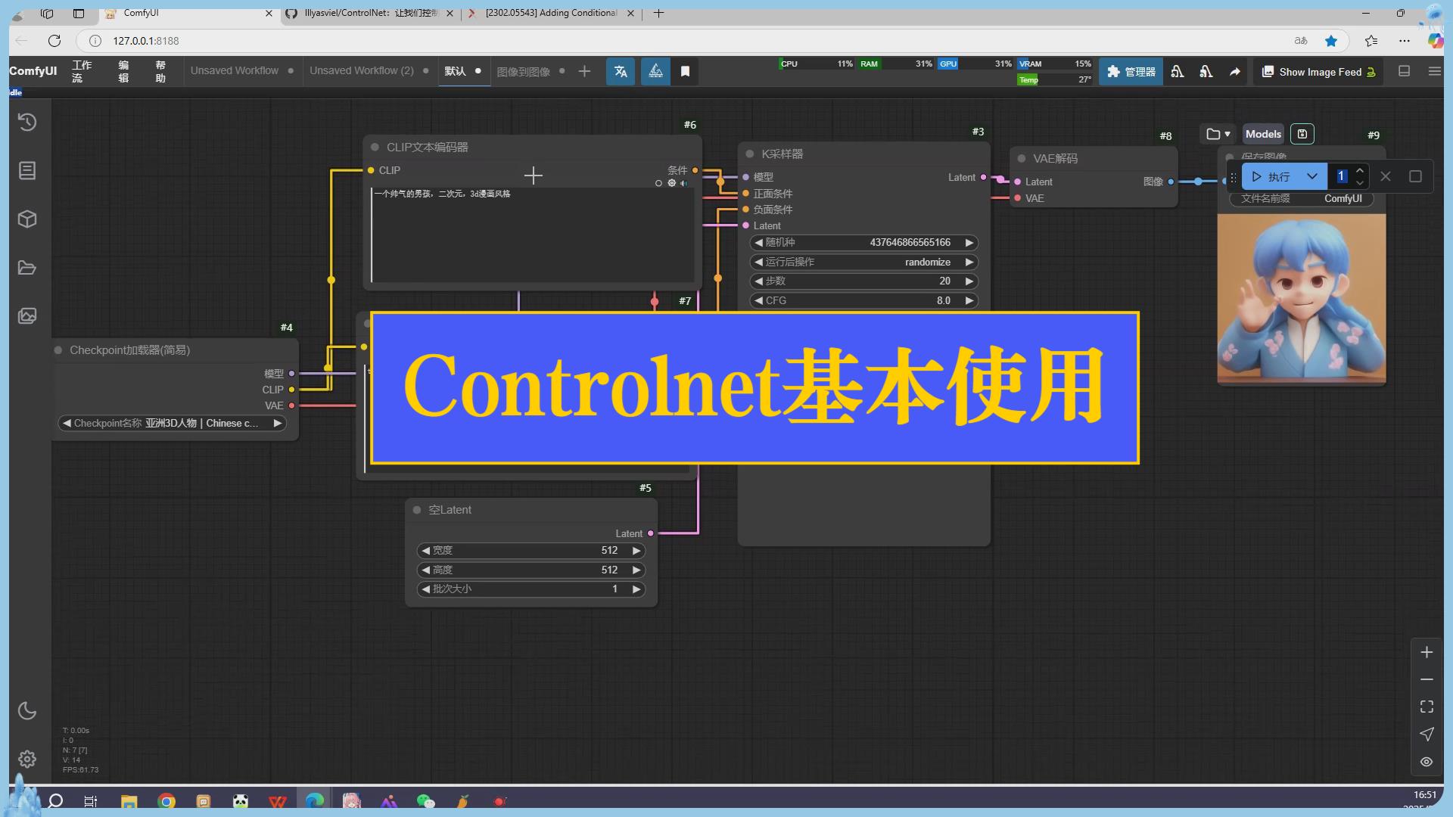
Task: Toggle bottom panel icon in top bar
Action: (1405, 71)
